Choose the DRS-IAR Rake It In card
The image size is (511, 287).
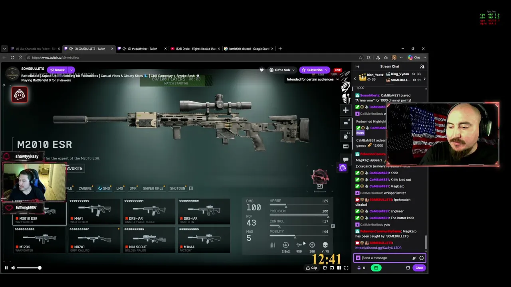pyautogui.click(x=204, y=212)
